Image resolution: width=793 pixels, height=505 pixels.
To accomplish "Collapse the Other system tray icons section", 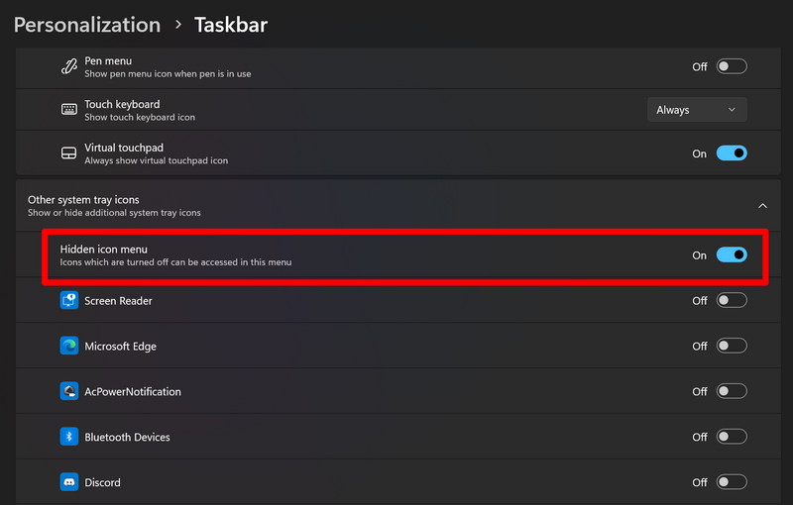I will pyautogui.click(x=762, y=206).
